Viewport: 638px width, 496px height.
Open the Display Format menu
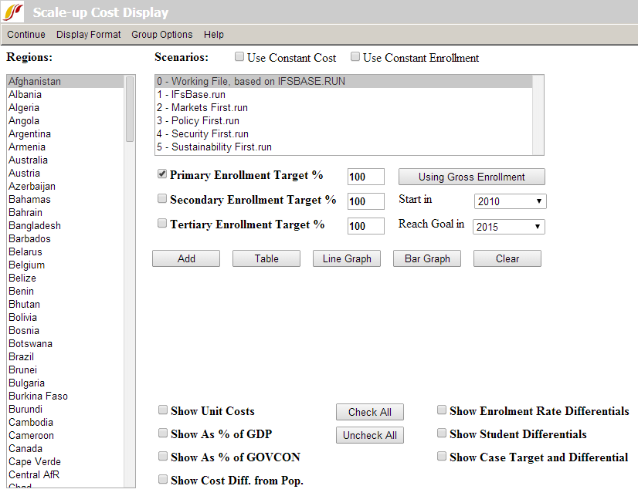(x=88, y=35)
